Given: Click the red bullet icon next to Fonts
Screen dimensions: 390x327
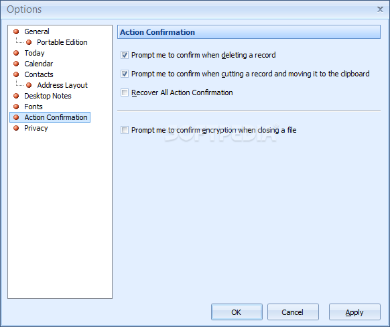Looking at the screenshot, I should (x=16, y=107).
